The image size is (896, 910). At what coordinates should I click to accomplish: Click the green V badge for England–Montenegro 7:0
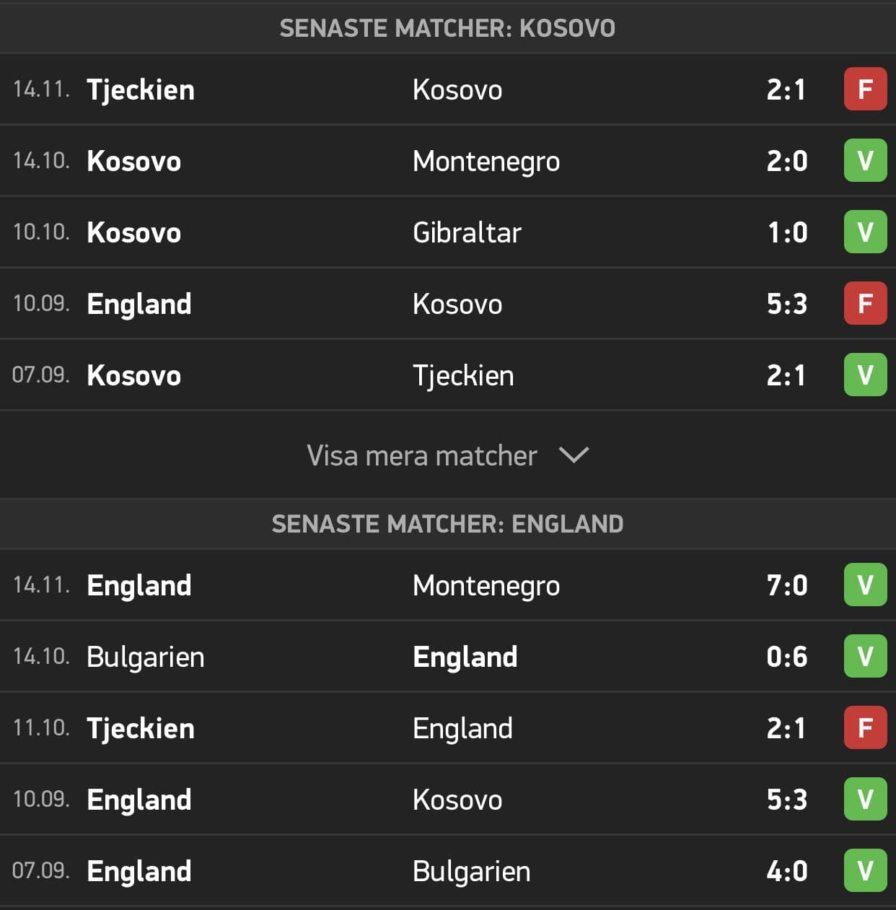point(865,585)
